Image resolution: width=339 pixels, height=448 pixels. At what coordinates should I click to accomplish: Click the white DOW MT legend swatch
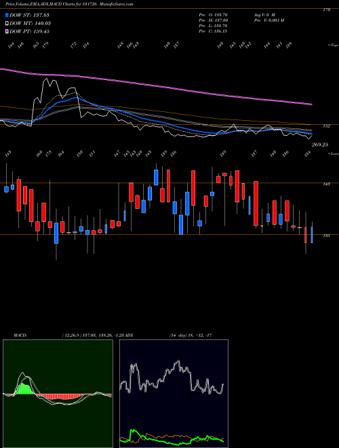click(x=7, y=23)
